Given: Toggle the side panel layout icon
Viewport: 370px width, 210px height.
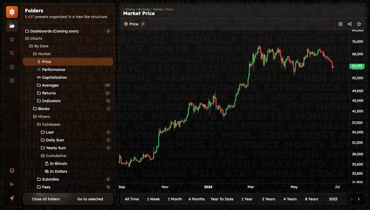Looking at the screenshot, I should pyautogui.click(x=340, y=24).
